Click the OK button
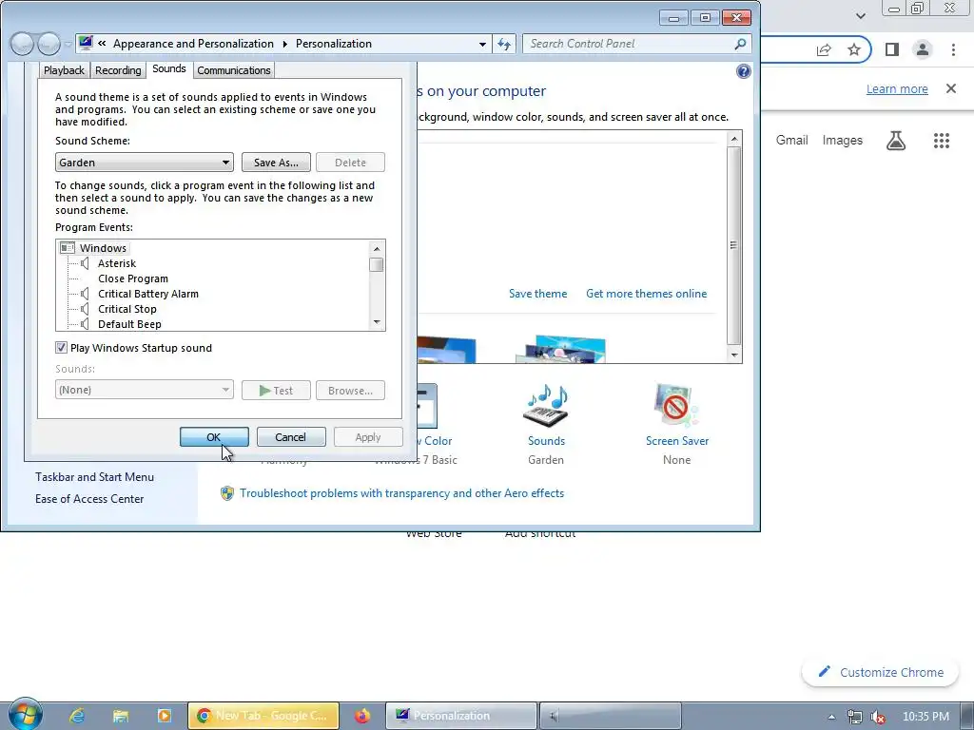This screenshot has width=974, height=730. (214, 437)
